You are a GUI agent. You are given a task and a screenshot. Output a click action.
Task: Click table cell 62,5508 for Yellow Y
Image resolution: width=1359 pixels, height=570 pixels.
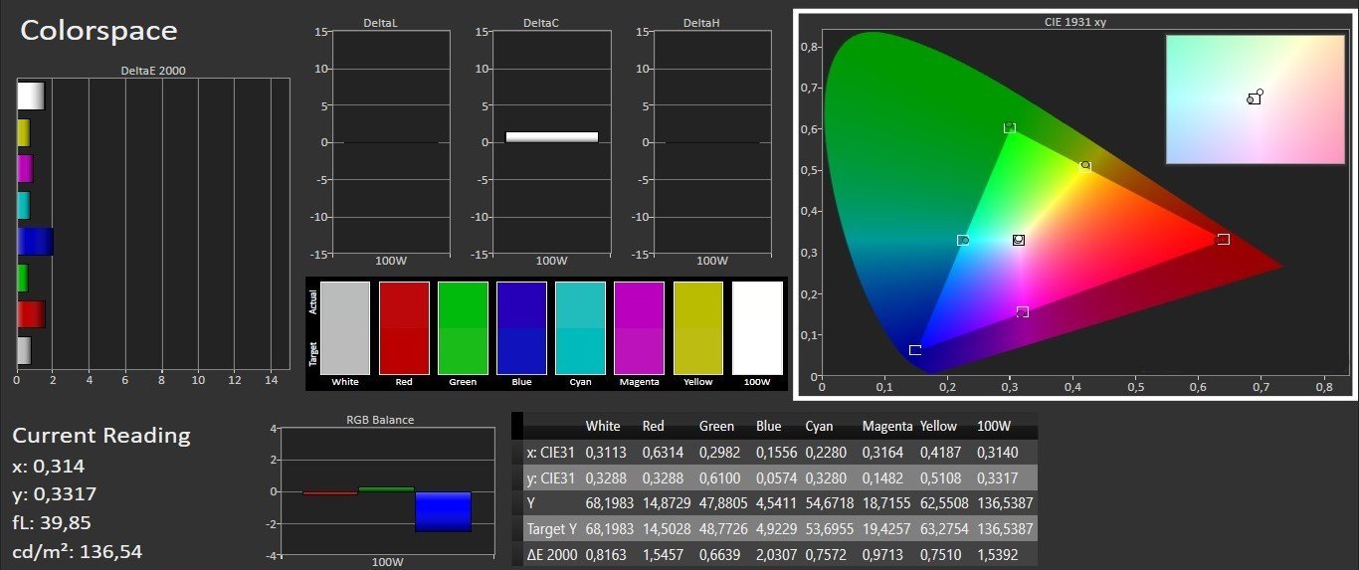pos(945,502)
